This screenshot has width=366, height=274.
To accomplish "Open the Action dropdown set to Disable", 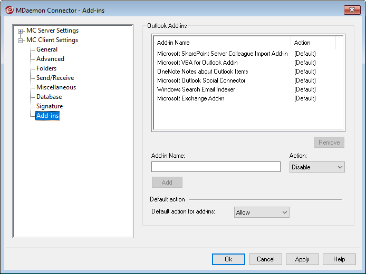I will [x=317, y=167].
